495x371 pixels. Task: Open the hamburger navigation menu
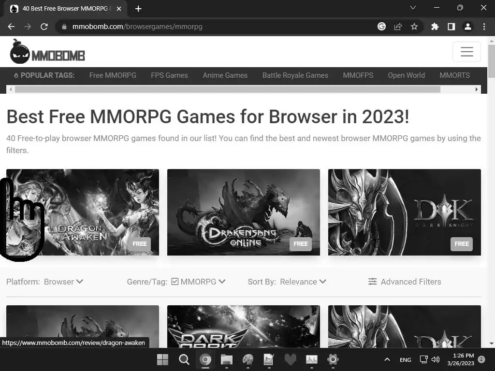pyautogui.click(x=466, y=51)
